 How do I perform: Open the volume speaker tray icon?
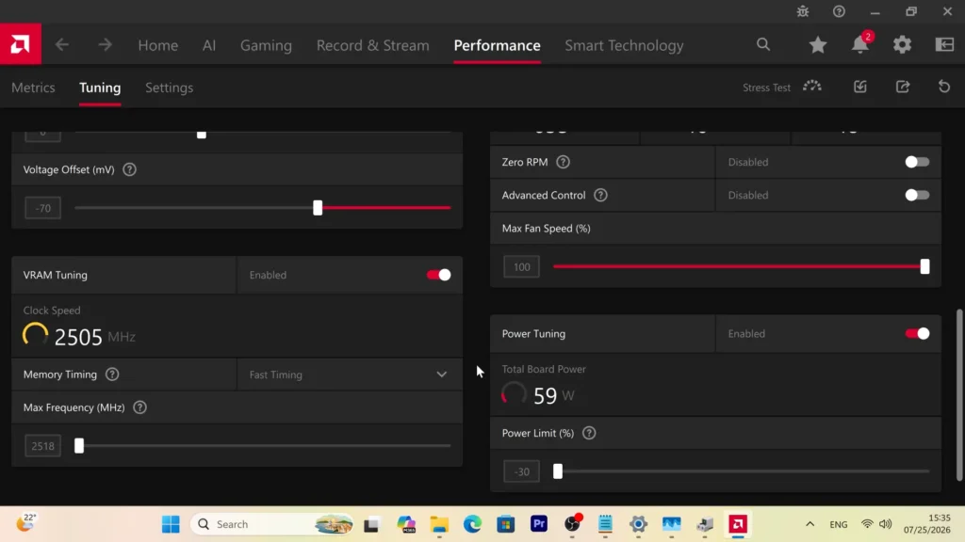[886, 524]
